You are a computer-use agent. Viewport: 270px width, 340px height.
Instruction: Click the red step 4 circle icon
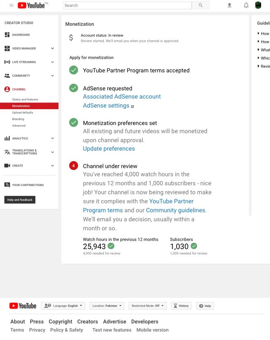73,166
